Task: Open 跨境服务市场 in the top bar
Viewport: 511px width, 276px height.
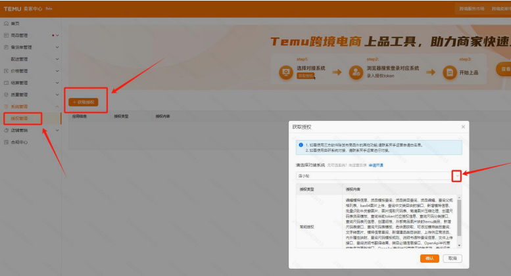Action: (x=472, y=9)
